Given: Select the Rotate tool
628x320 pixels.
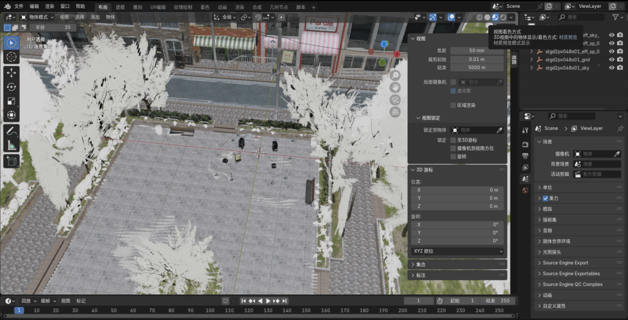Looking at the screenshot, I should coord(12,87).
